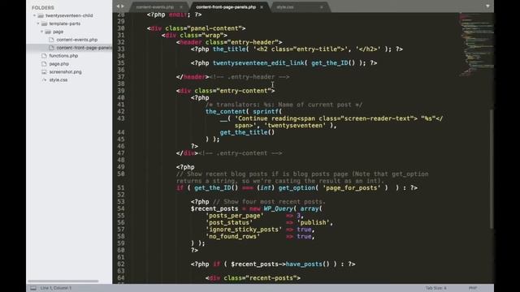Collapse the twentyseventeen-child folder arrow
The width and height of the screenshot is (520, 292).
[34, 15]
